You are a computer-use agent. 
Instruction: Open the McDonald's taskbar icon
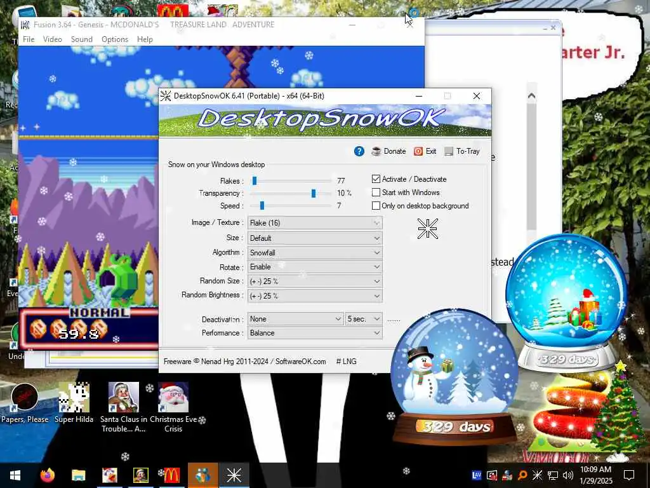click(172, 475)
